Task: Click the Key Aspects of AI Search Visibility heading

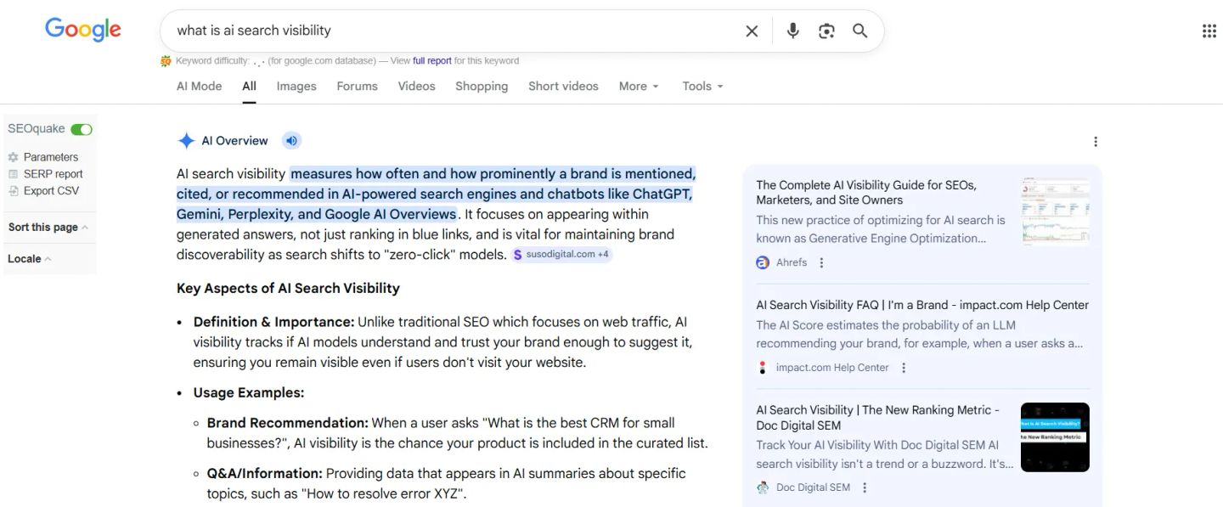Action: (x=288, y=288)
